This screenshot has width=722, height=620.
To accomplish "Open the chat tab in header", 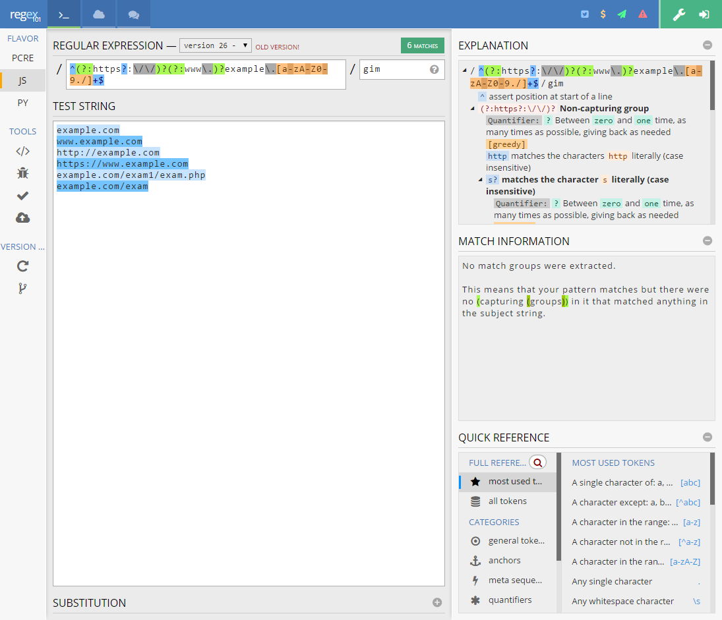I will pos(134,14).
